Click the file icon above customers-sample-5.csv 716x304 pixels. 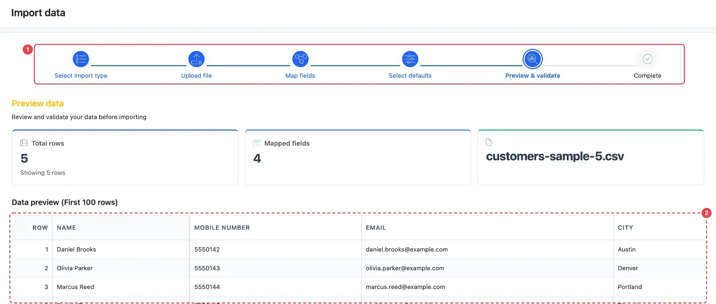click(x=489, y=142)
